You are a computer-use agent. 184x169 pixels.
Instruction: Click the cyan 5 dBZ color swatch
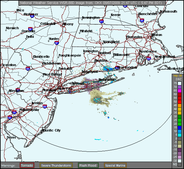tap(179, 135)
